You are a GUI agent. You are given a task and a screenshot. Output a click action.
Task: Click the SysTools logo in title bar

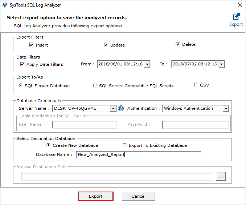click(5, 5)
